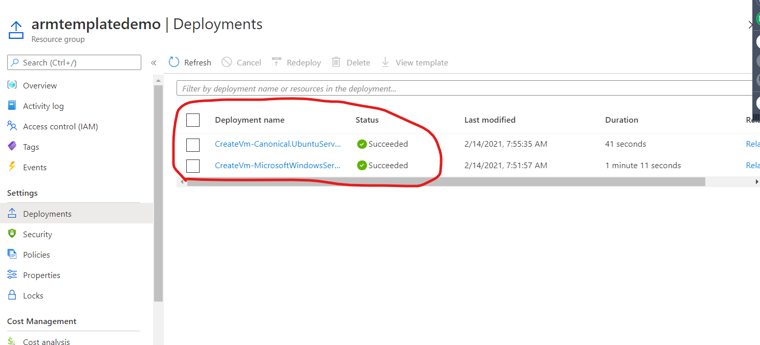Click the Redeploy icon in the toolbar
This screenshot has width=760, height=345.
[x=276, y=62]
